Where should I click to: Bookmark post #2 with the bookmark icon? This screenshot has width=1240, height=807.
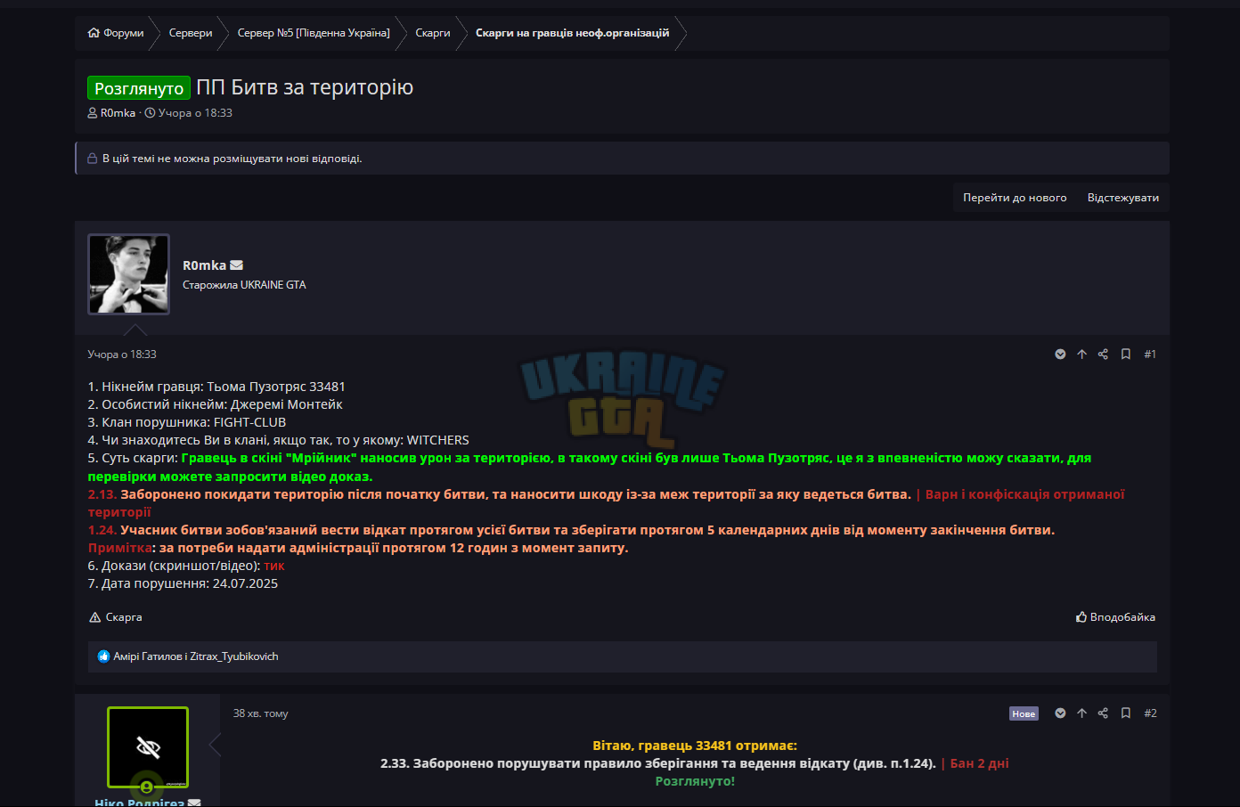point(1126,713)
